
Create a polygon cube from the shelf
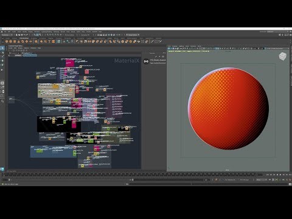coord(10,41)
